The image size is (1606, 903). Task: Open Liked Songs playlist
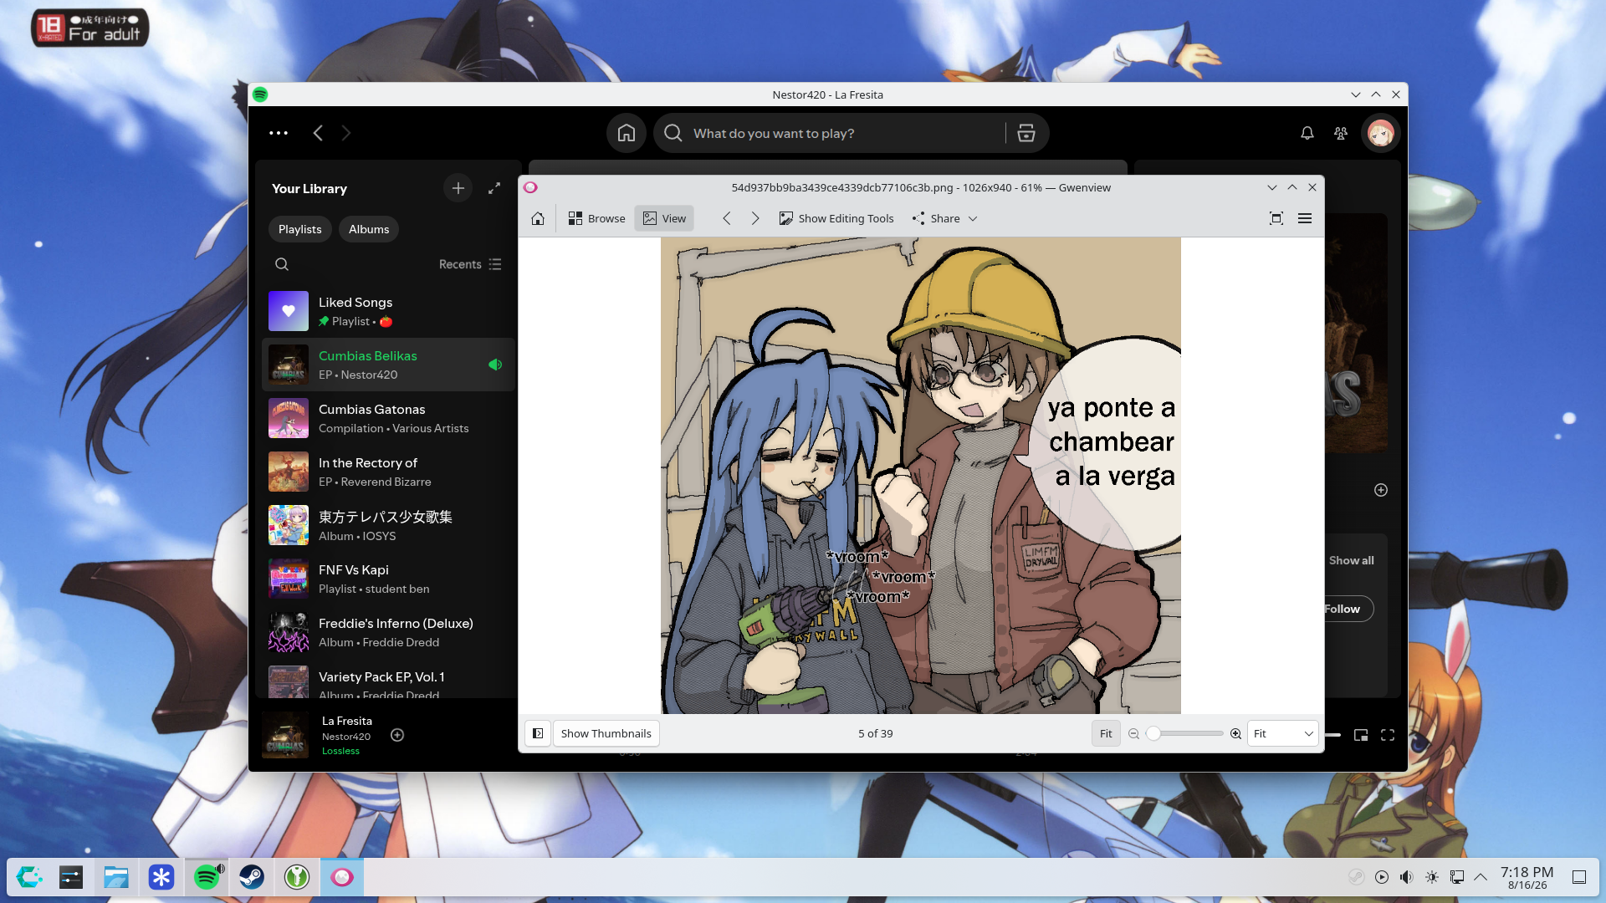[389, 311]
